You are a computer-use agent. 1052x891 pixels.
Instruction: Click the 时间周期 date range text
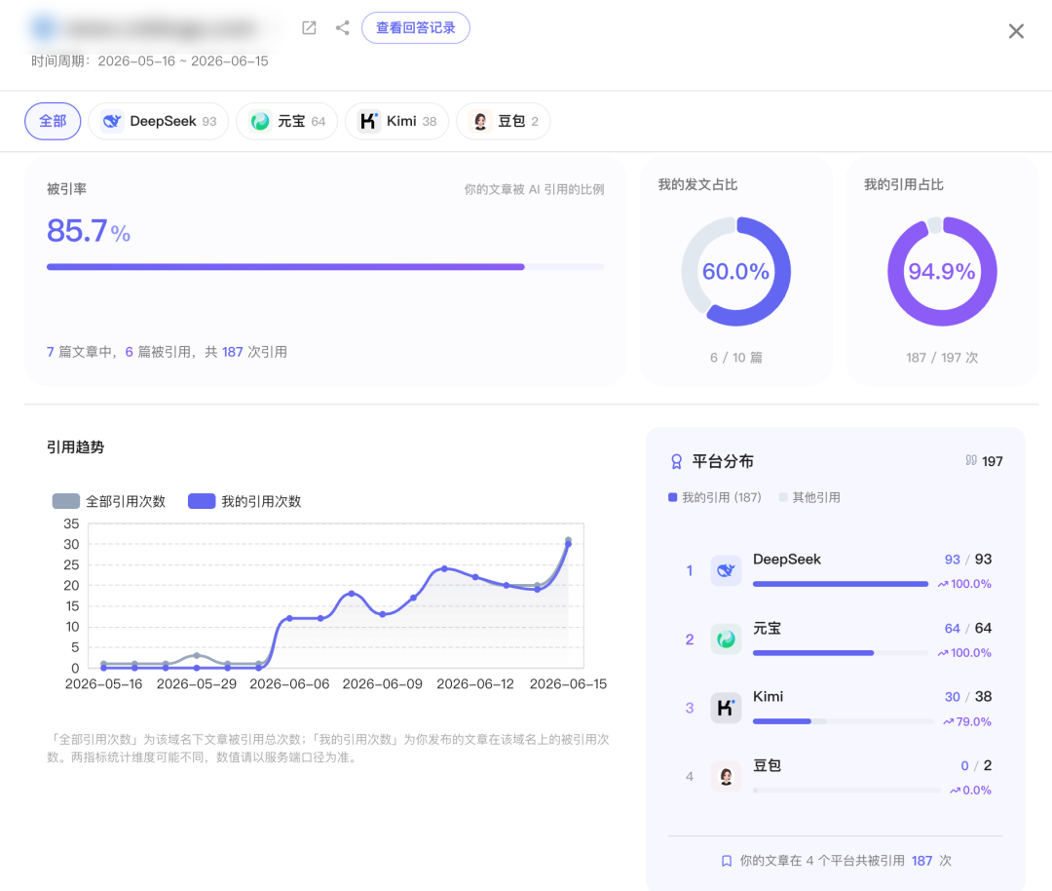tap(150, 61)
